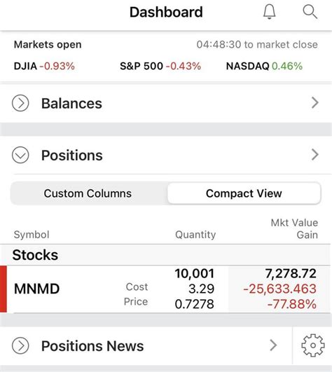Tap the NASDAQ index quote
The width and height of the screenshot is (332, 372).
point(264,66)
